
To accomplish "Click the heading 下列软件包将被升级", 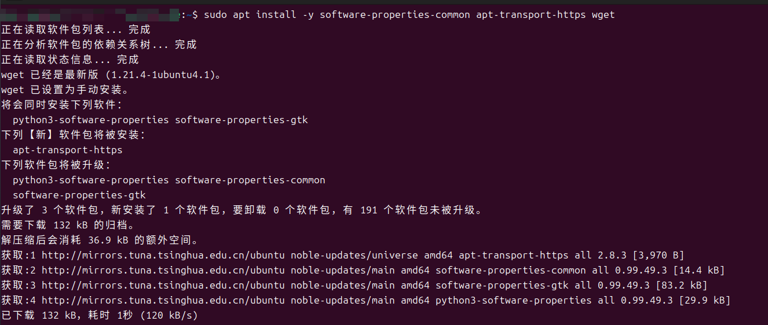I will tap(56, 165).
